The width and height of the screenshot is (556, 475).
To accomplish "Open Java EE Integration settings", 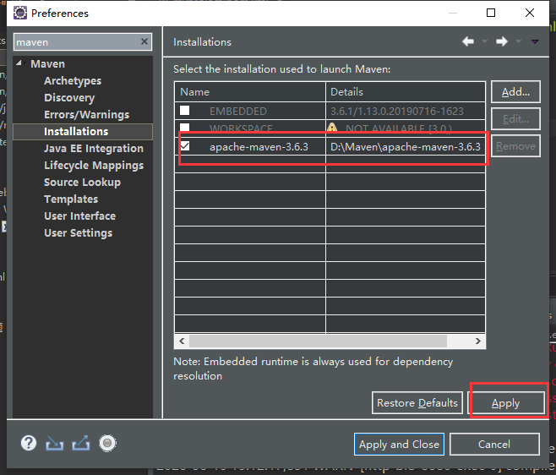I will 94,148.
